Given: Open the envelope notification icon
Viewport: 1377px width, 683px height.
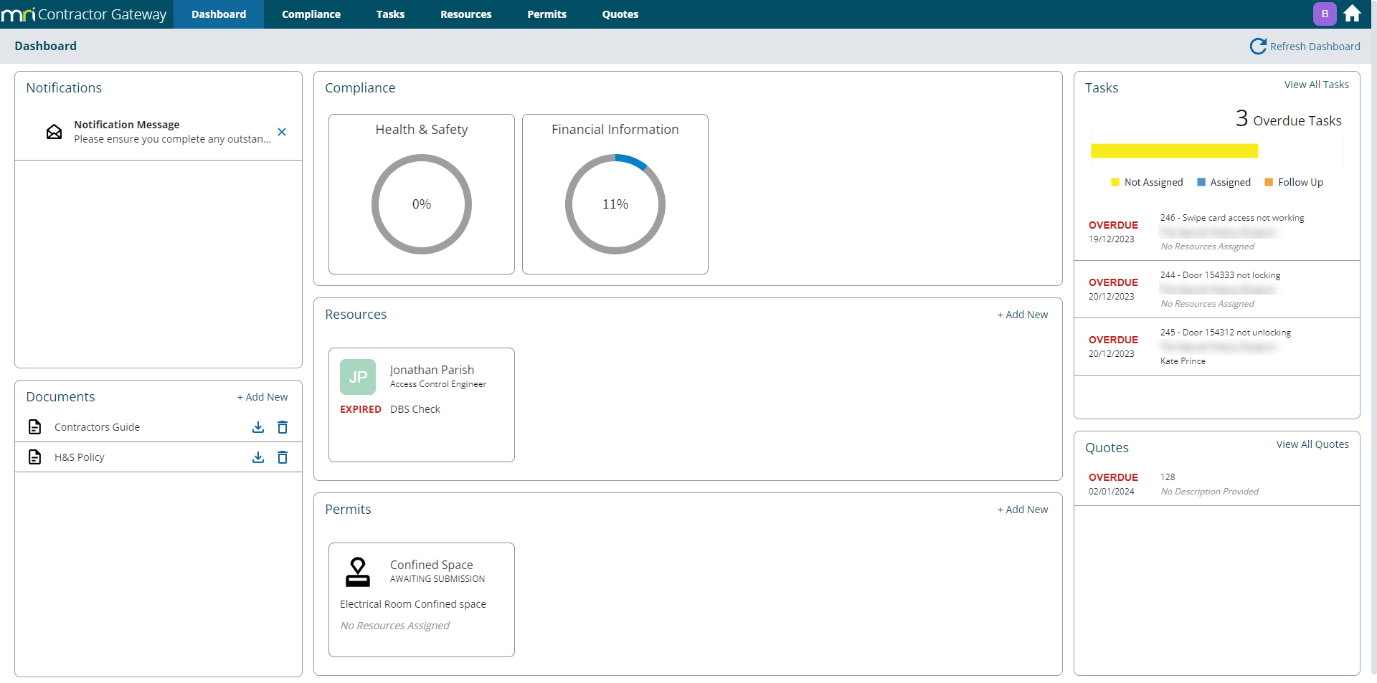Looking at the screenshot, I should (54, 132).
